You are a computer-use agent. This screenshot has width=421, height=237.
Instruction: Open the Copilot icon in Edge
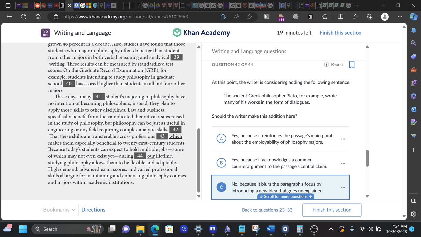[414, 17]
